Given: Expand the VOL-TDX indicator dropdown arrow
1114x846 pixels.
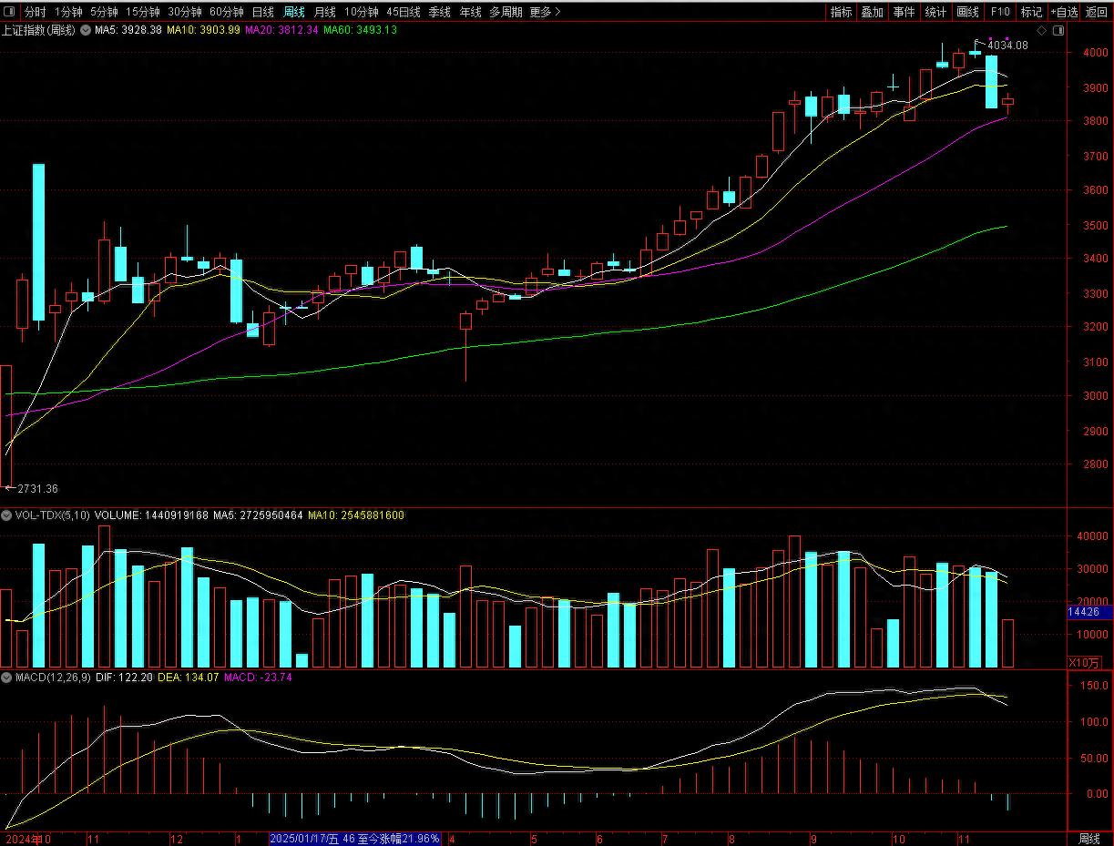Looking at the screenshot, I should tap(7, 515).
